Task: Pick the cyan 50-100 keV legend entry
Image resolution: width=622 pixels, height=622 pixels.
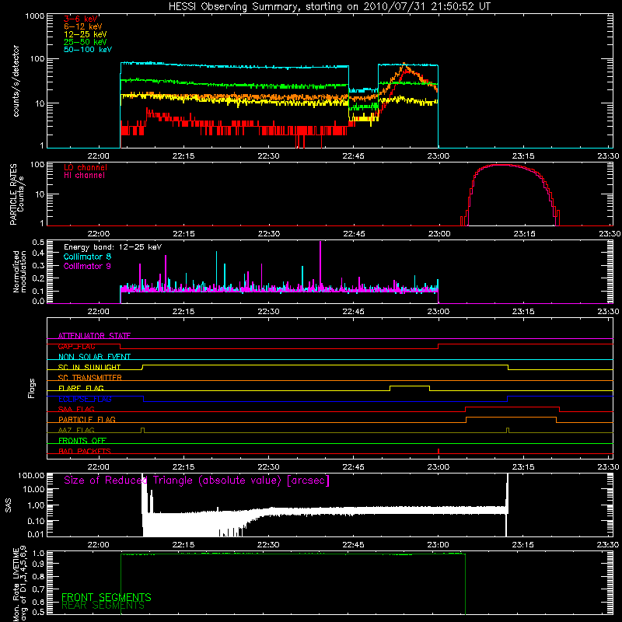Action: 88,50
